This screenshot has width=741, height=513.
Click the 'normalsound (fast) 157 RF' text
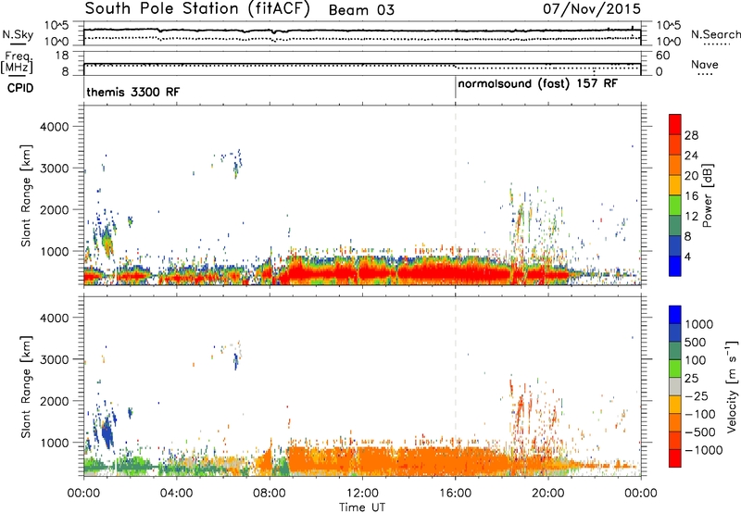pos(537,83)
